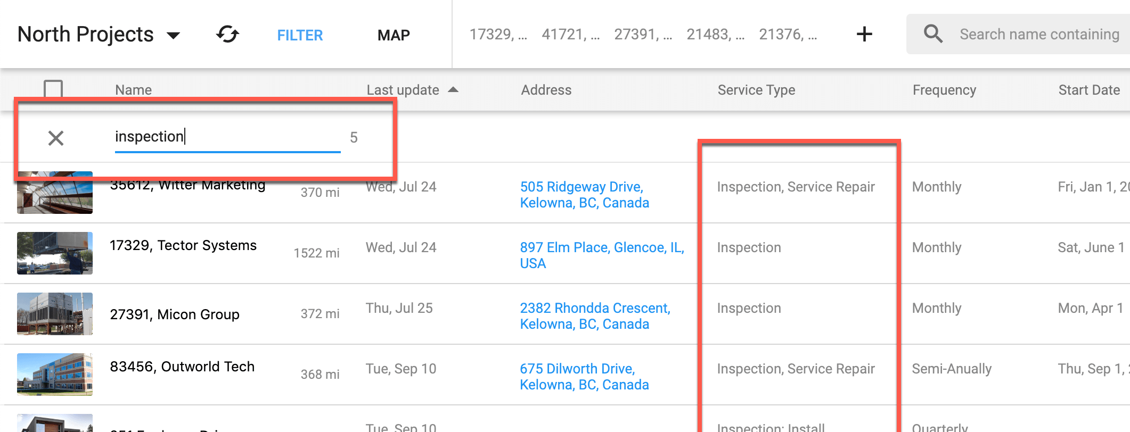Click the Tector Systems project thumbnail
The image size is (1130, 432).
coord(55,253)
